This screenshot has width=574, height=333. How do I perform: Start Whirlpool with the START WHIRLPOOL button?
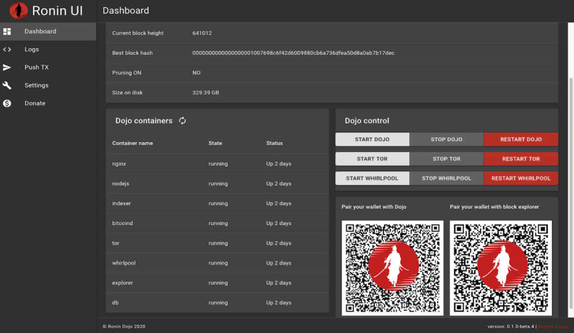pos(372,178)
